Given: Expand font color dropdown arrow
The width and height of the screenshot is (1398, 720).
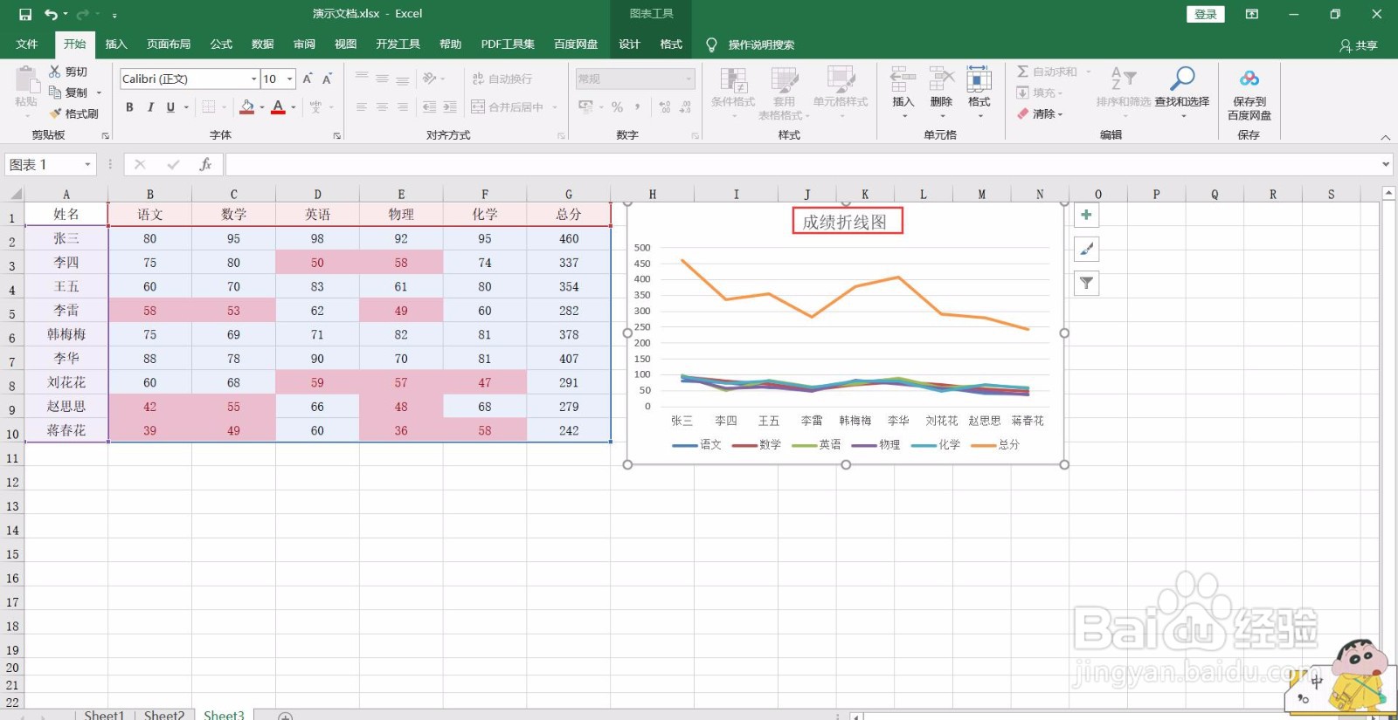Looking at the screenshot, I should pyautogui.click(x=294, y=107).
